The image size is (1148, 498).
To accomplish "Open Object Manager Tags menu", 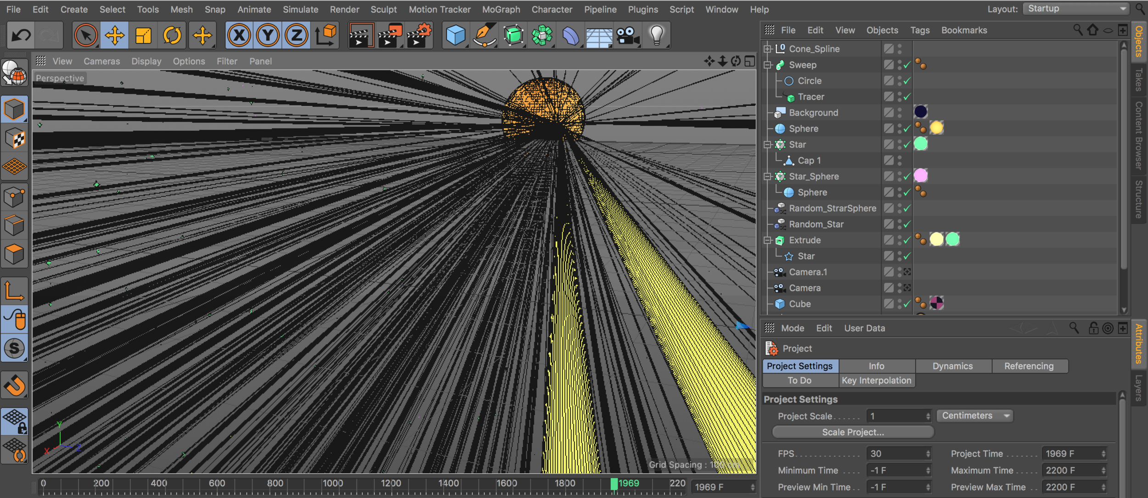I will [920, 30].
